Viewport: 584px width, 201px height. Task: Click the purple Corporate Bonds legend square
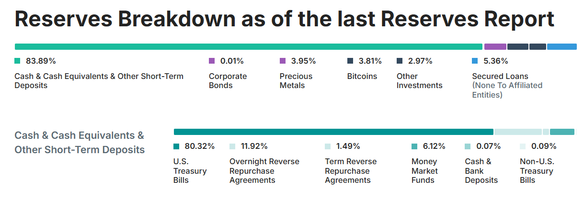click(212, 61)
